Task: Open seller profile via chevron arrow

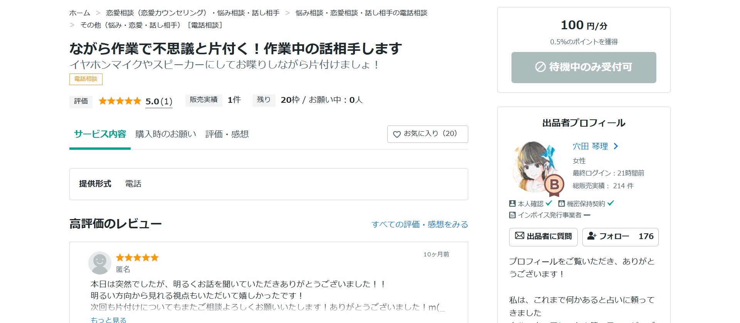Action: (616, 146)
